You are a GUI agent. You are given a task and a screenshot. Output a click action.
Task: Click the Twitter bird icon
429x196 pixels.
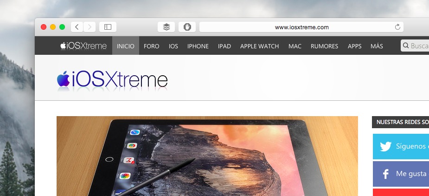point(385,146)
